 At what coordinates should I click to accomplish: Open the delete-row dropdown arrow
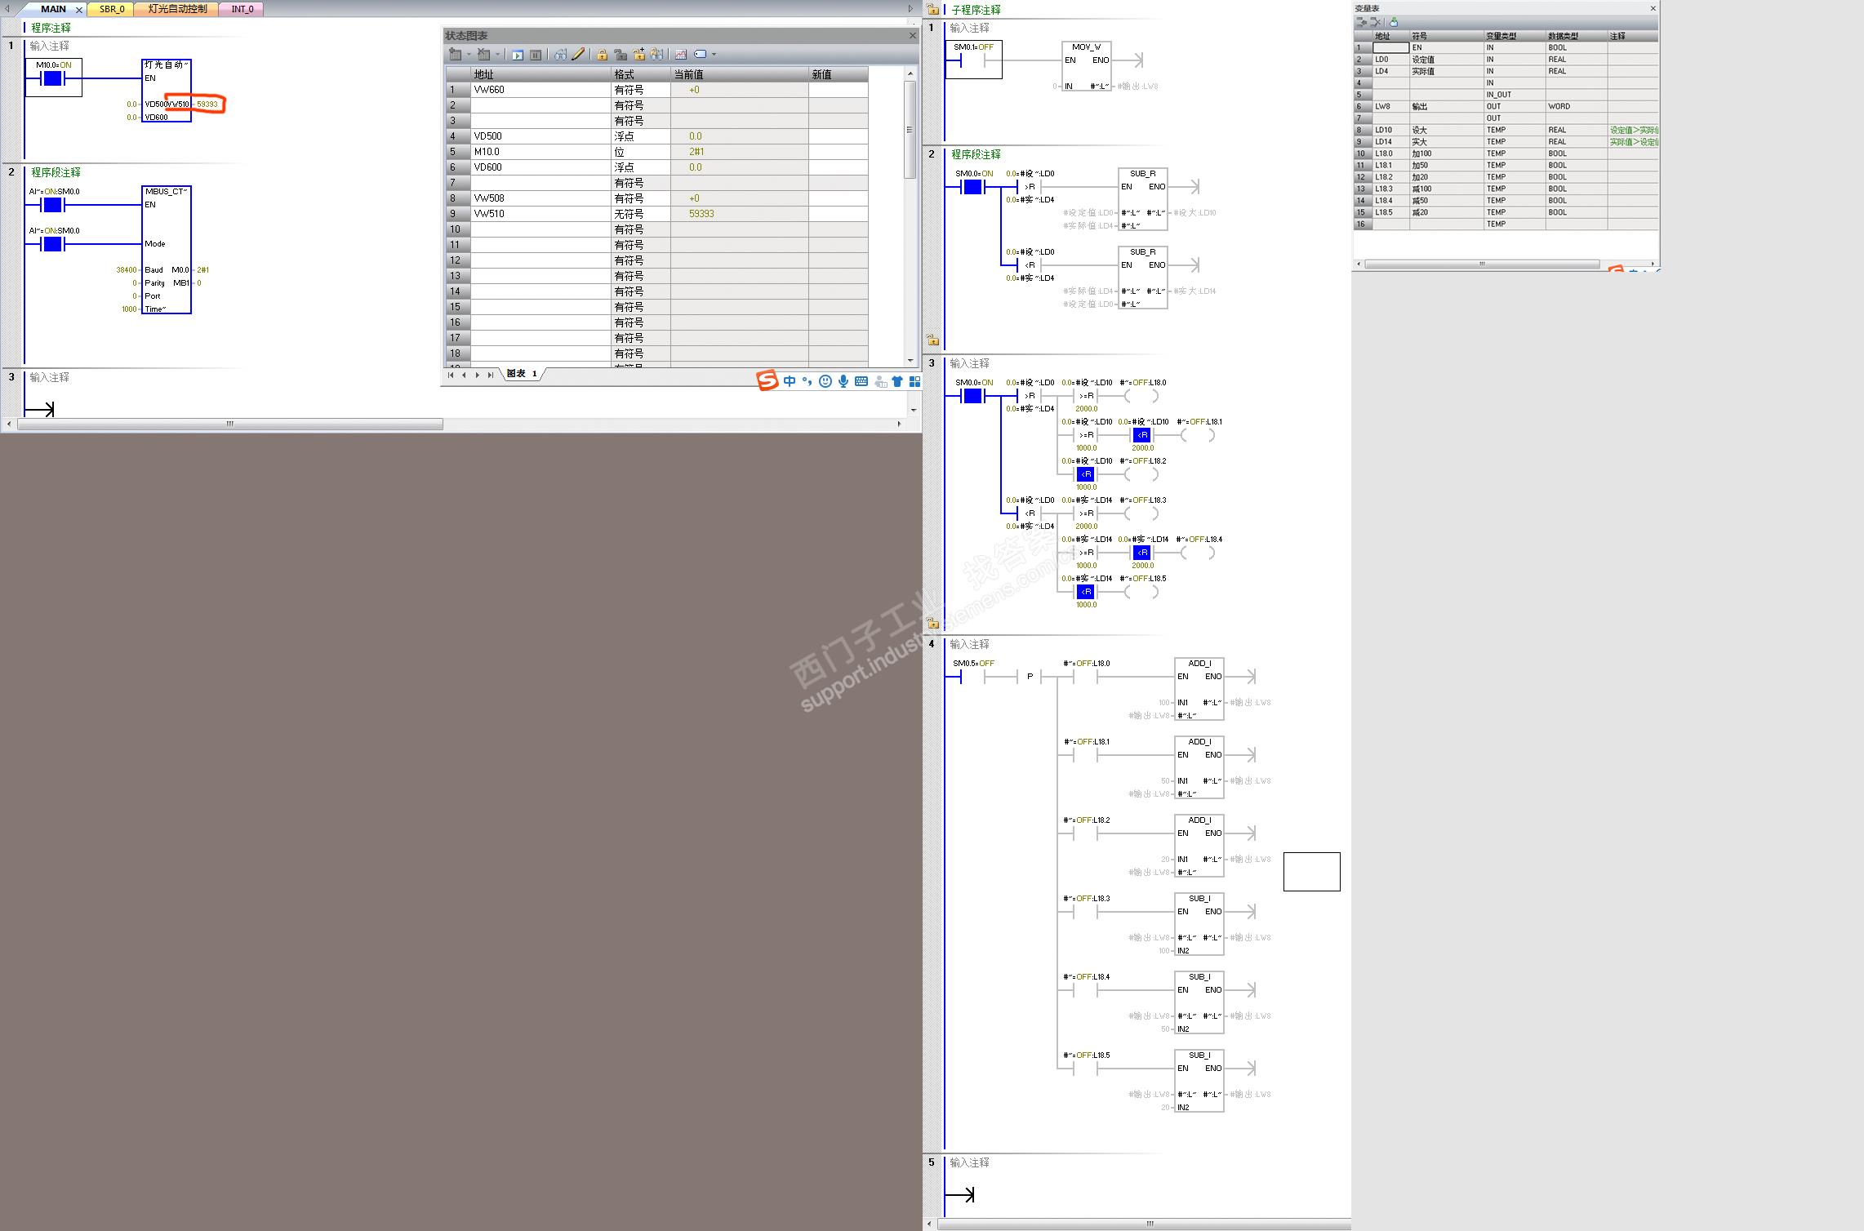pos(497,55)
